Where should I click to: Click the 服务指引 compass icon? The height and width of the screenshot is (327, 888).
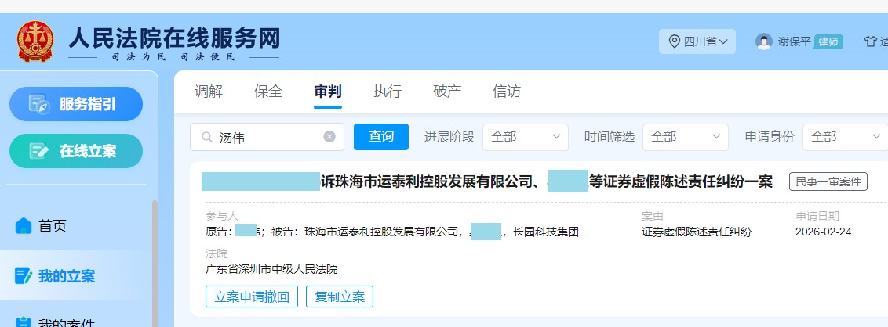(x=40, y=104)
